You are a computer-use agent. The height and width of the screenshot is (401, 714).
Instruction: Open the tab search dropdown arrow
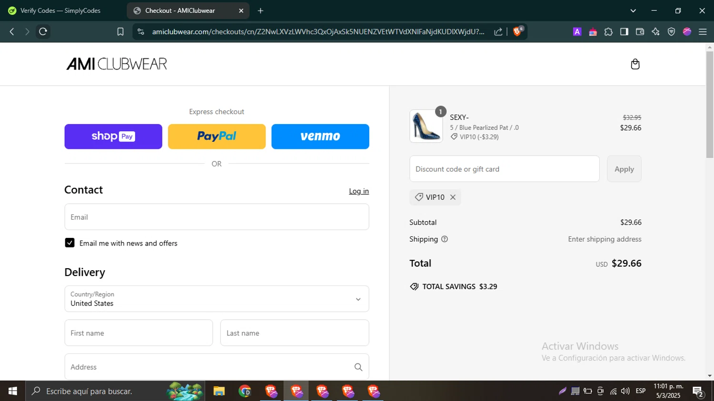[x=633, y=10]
